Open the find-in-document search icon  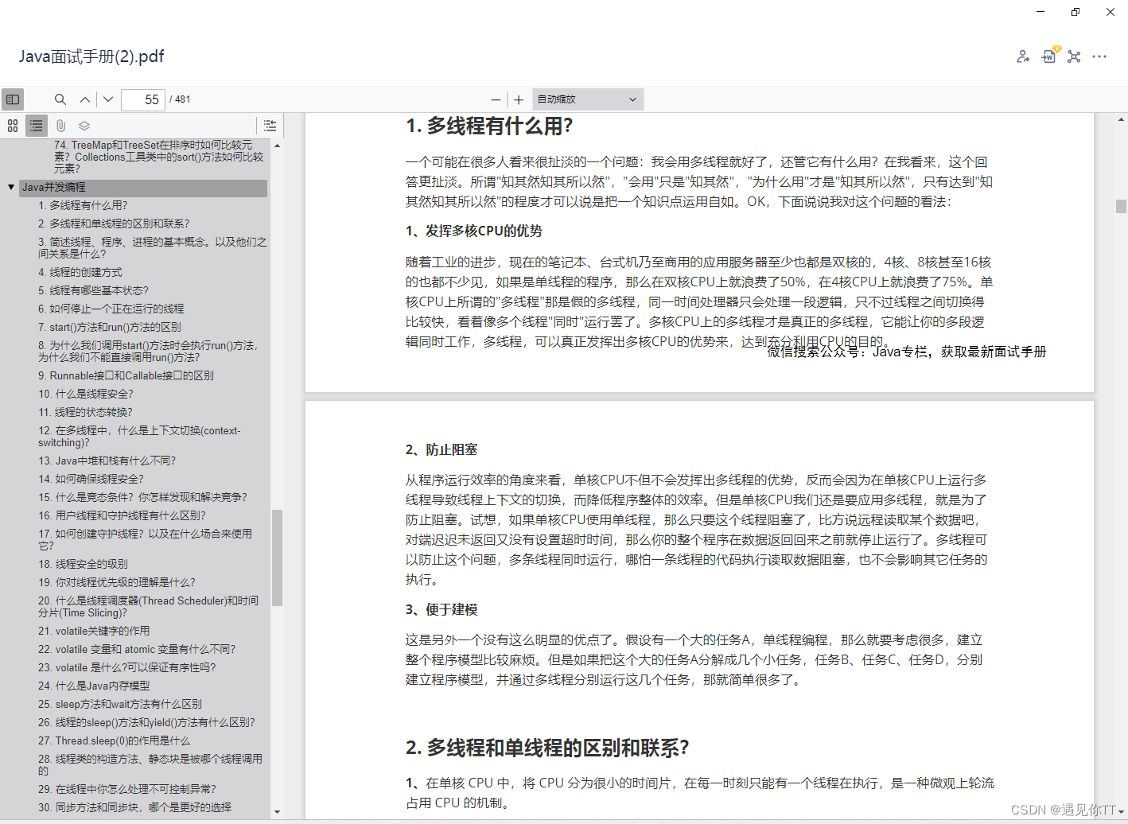click(x=60, y=99)
